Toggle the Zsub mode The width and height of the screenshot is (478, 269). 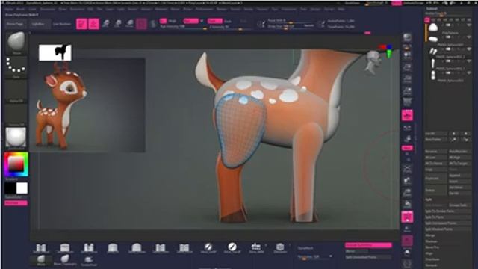pos(228,22)
